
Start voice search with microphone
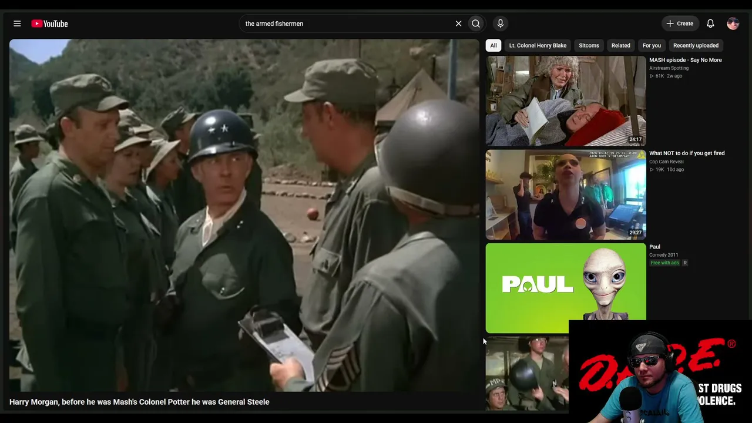[x=501, y=23]
